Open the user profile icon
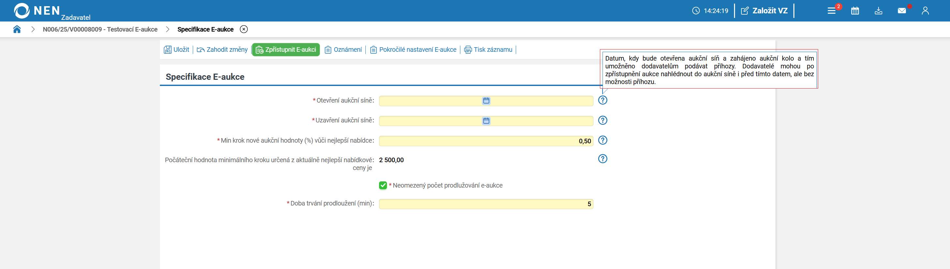This screenshot has height=269, width=950. 925,11
